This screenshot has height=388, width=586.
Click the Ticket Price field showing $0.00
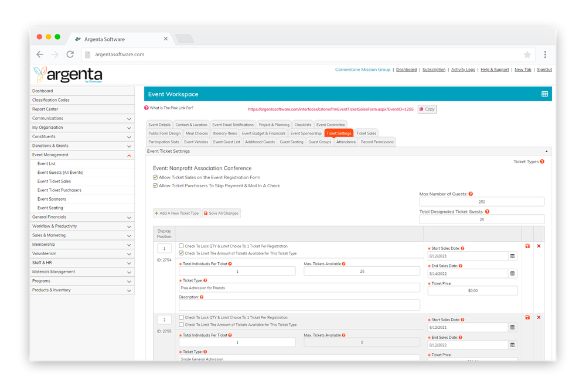[473, 291]
